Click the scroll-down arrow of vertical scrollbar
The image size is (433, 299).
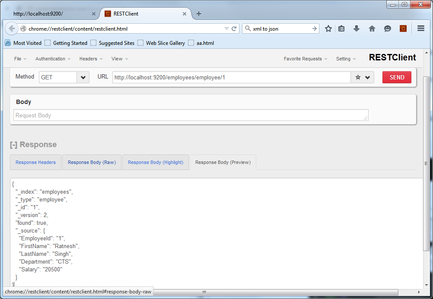click(x=426, y=285)
